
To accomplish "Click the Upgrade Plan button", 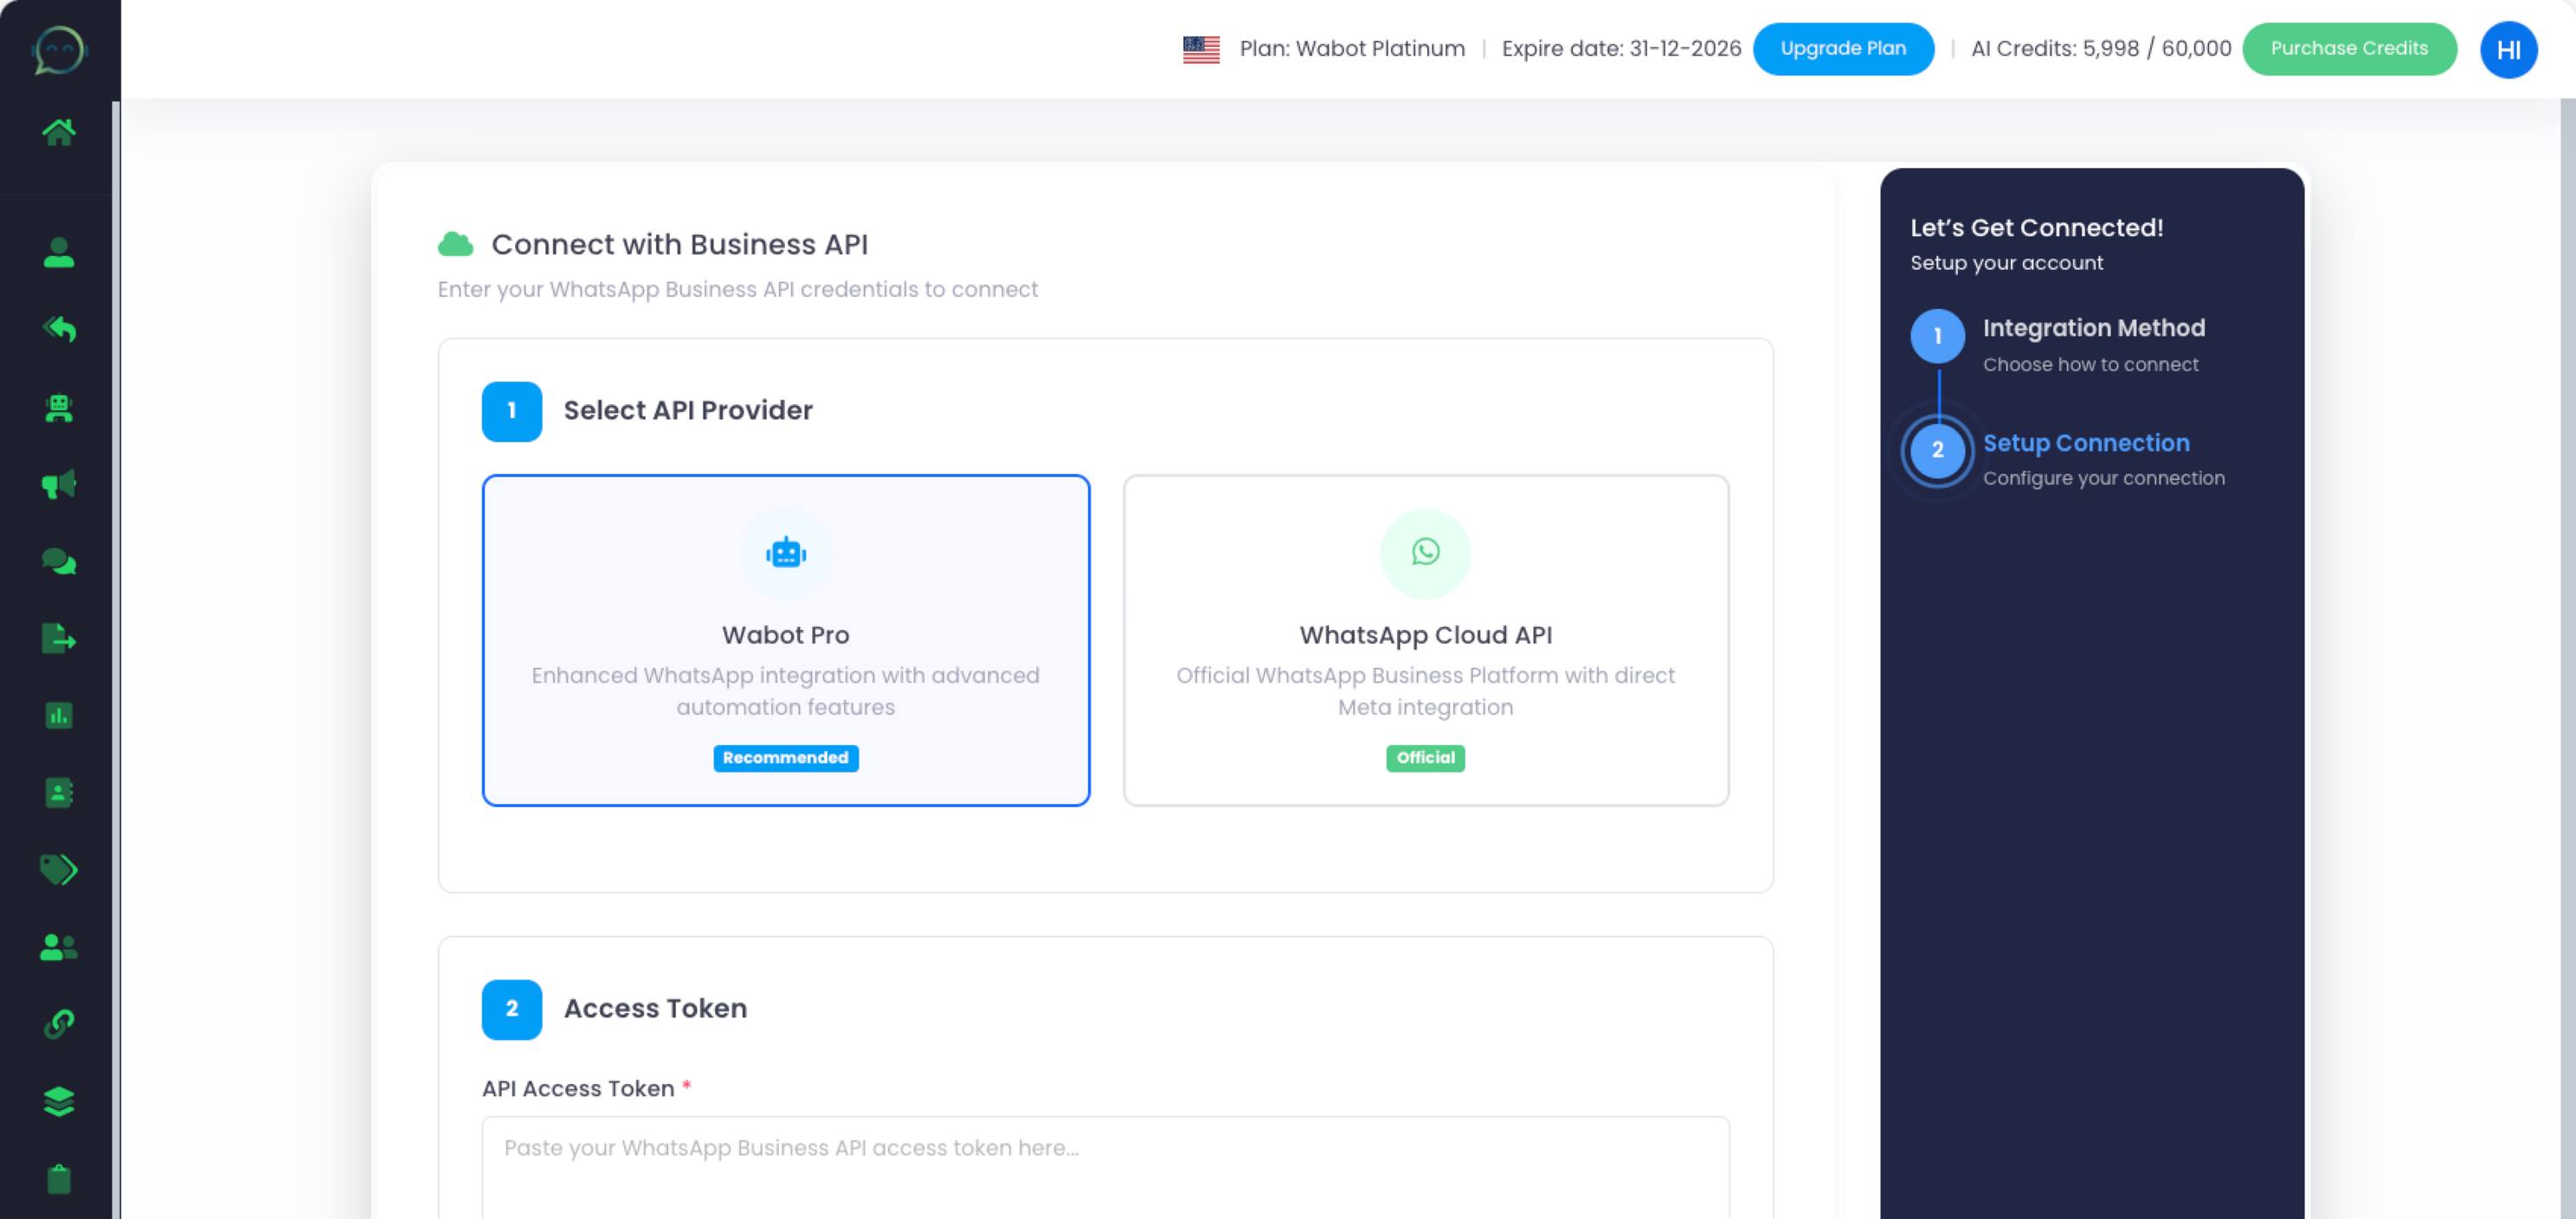I will pos(1843,48).
